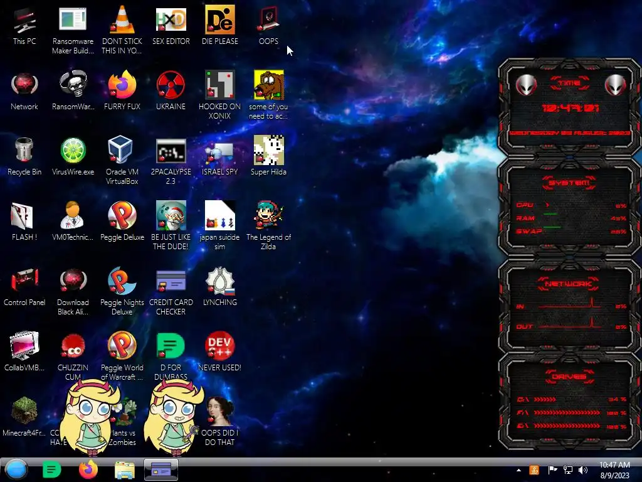Select the Minecraft4Fr... grass block icon

(x=24, y=411)
